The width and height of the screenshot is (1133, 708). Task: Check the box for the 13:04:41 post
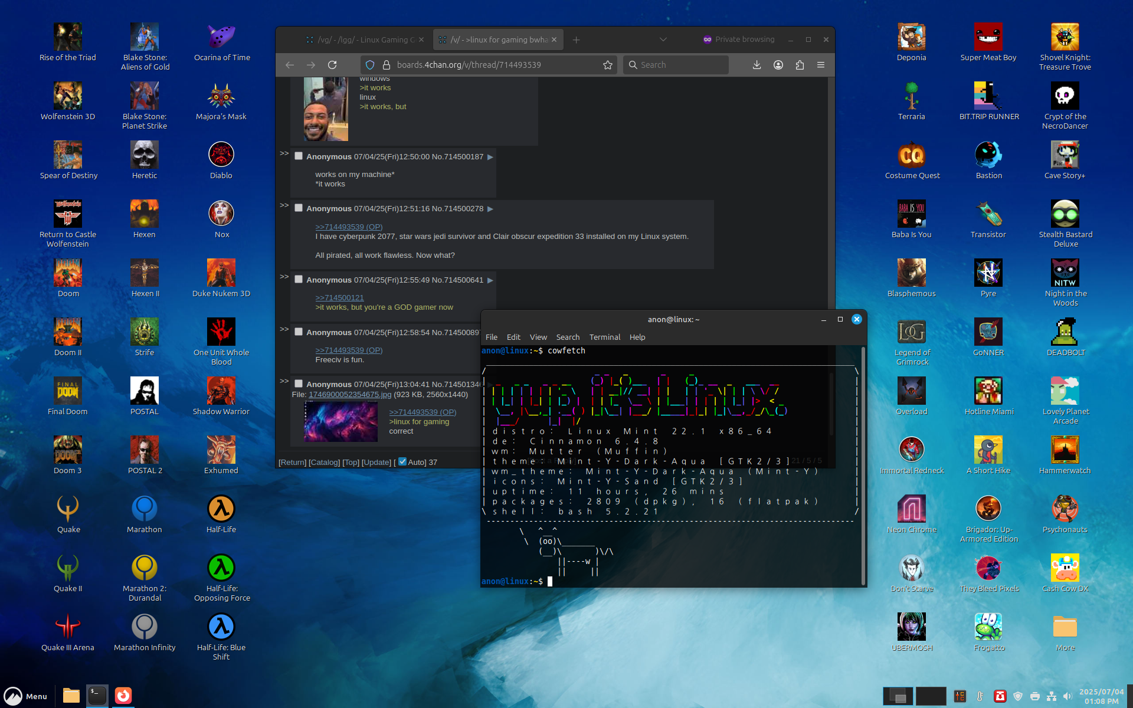click(x=299, y=384)
